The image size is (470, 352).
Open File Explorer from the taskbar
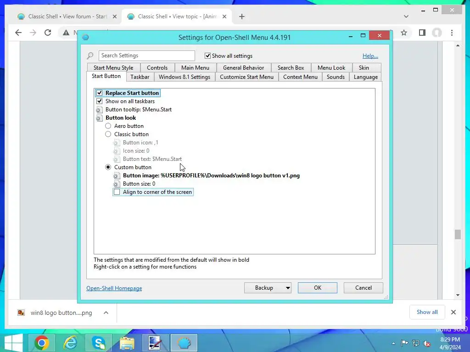(127, 343)
